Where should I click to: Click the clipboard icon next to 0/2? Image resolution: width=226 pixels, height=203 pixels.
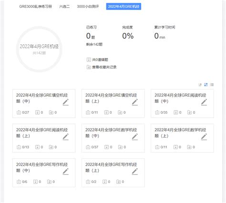point(88,182)
